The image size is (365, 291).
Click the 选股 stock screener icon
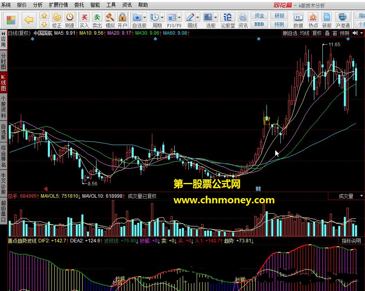click(x=208, y=18)
